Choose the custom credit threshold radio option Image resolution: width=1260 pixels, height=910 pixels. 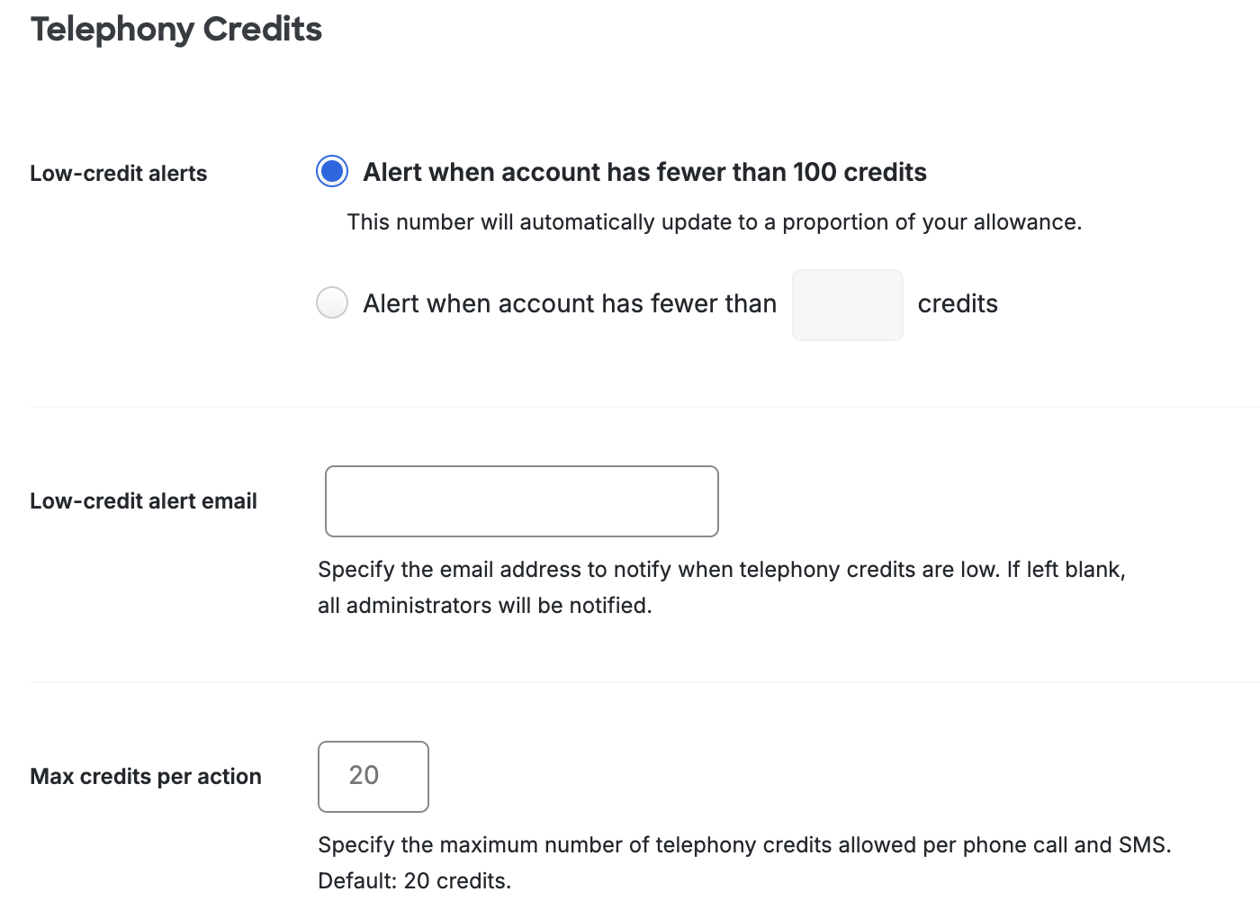click(331, 302)
